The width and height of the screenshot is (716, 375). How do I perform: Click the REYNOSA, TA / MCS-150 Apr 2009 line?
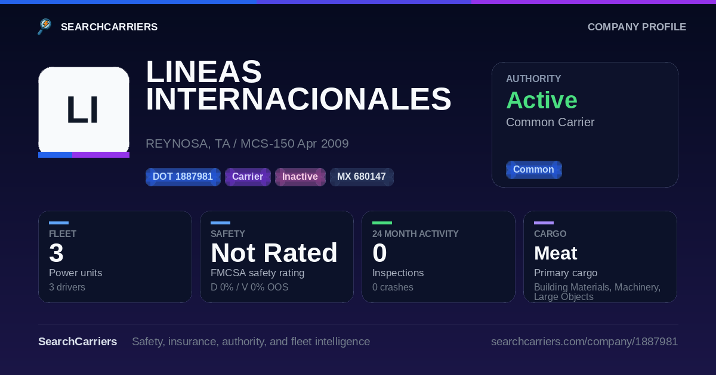click(247, 143)
